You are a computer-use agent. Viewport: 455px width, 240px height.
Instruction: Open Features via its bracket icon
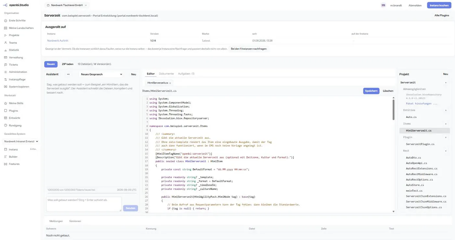pos(6,164)
